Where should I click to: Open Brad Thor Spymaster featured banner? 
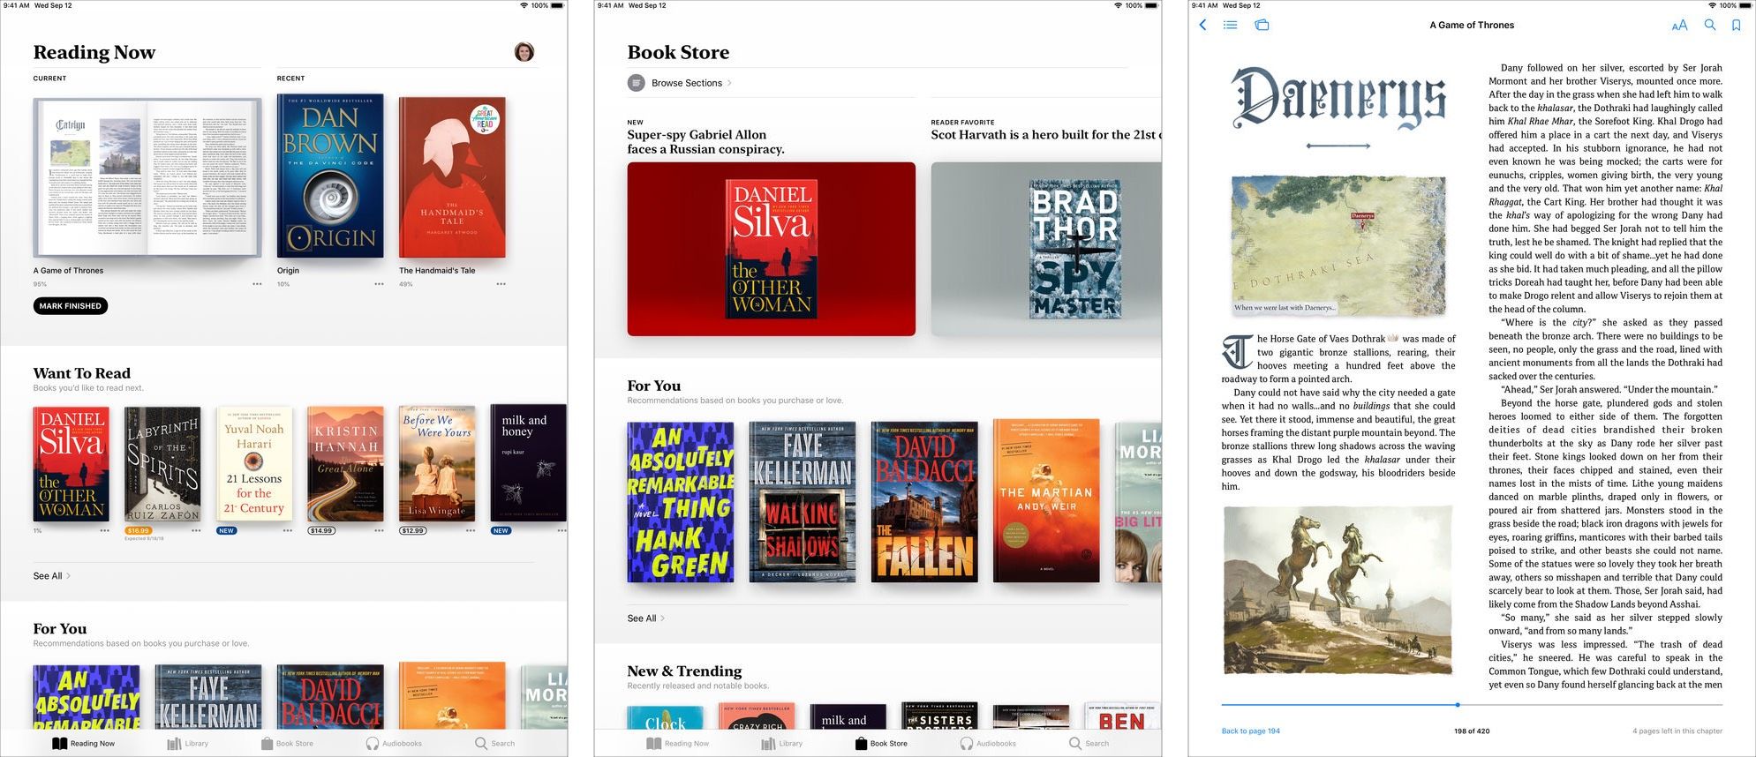tap(1046, 250)
